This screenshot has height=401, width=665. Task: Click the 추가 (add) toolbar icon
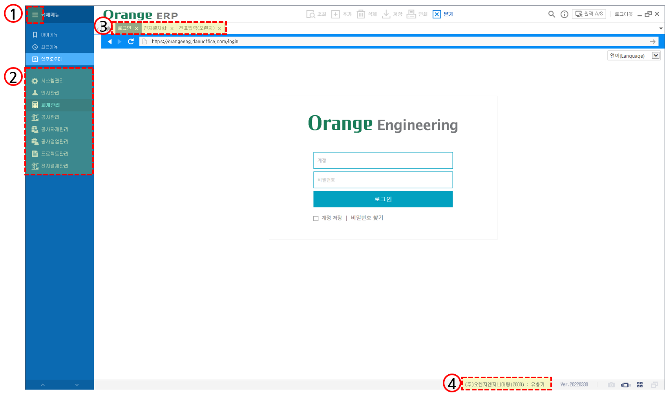click(341, 14)
